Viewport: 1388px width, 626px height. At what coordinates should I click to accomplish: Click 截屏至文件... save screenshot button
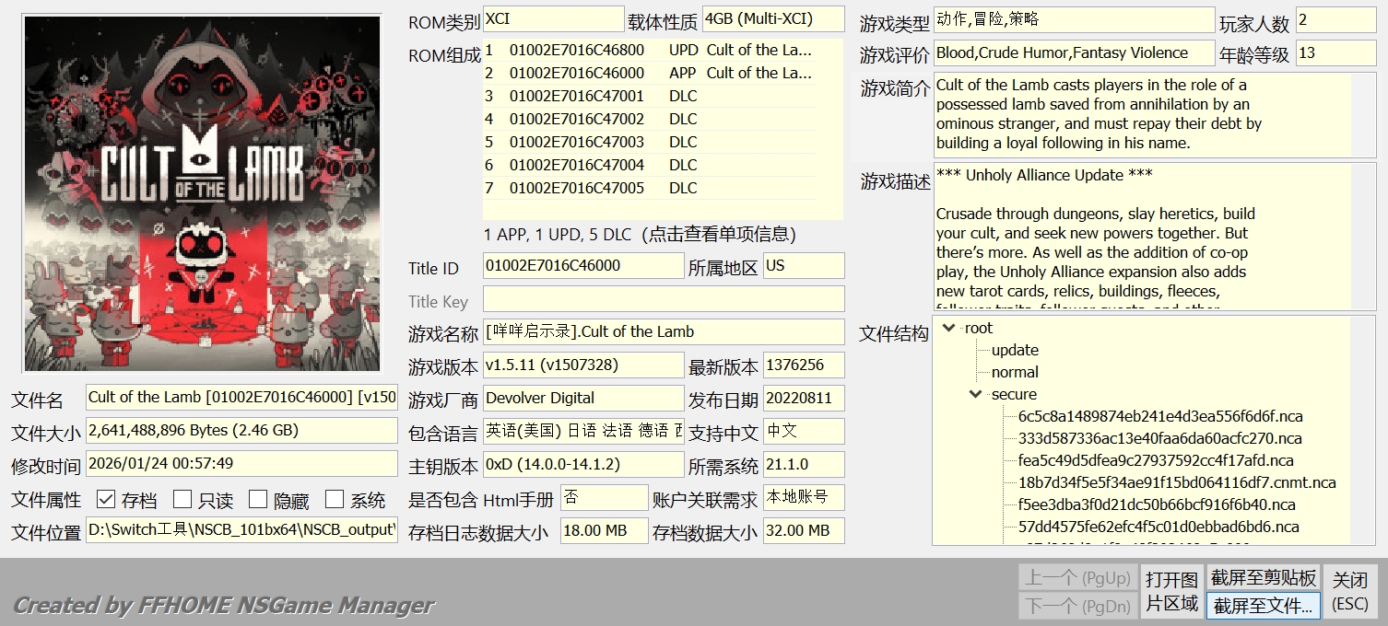pyautogui.click(x=1263, y=606)
